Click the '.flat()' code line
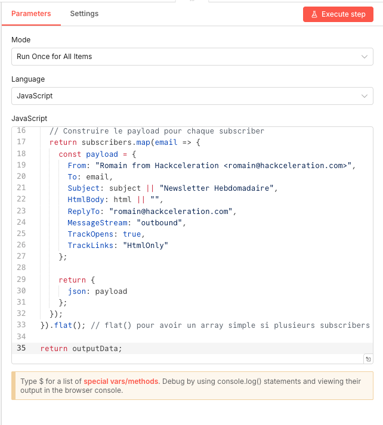The height and width of the screenshot is (425, 383). click(205, 325)
